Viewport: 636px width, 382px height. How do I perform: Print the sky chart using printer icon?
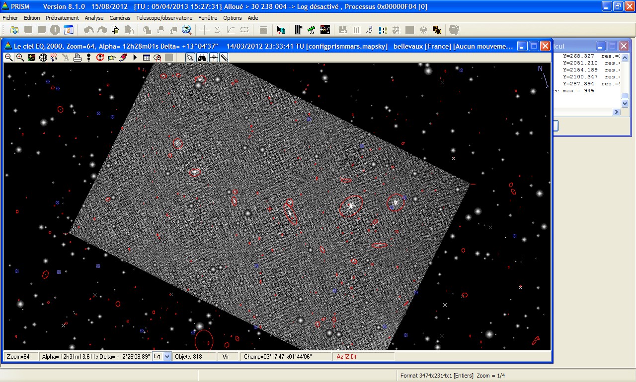(78, 58)
